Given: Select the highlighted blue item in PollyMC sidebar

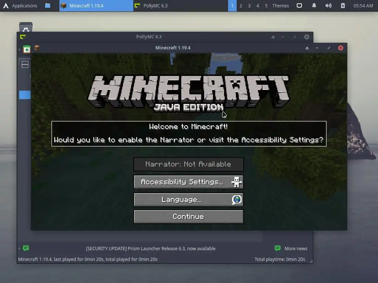Looking at the screenshot, I should [x=25, y=95].
